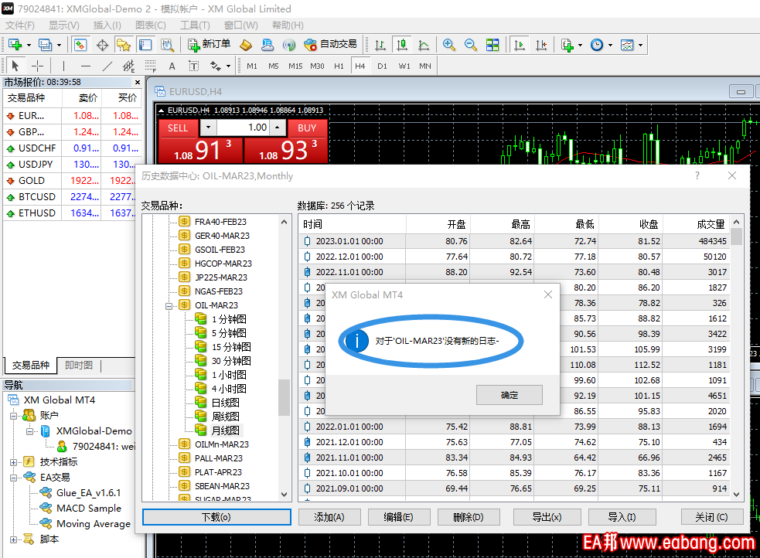Click the symbol tree vertical scrollbar thumb

284,397
